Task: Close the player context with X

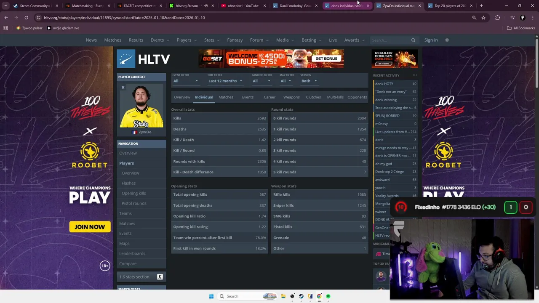Action: pos(123,88)
